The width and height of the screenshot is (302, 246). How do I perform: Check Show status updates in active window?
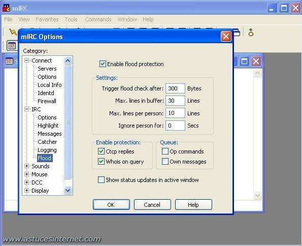tap(101, 179)
